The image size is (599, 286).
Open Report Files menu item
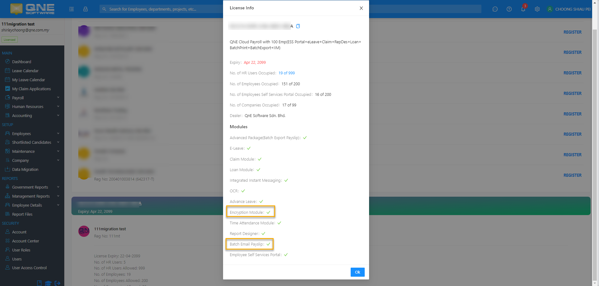[22, 214]
